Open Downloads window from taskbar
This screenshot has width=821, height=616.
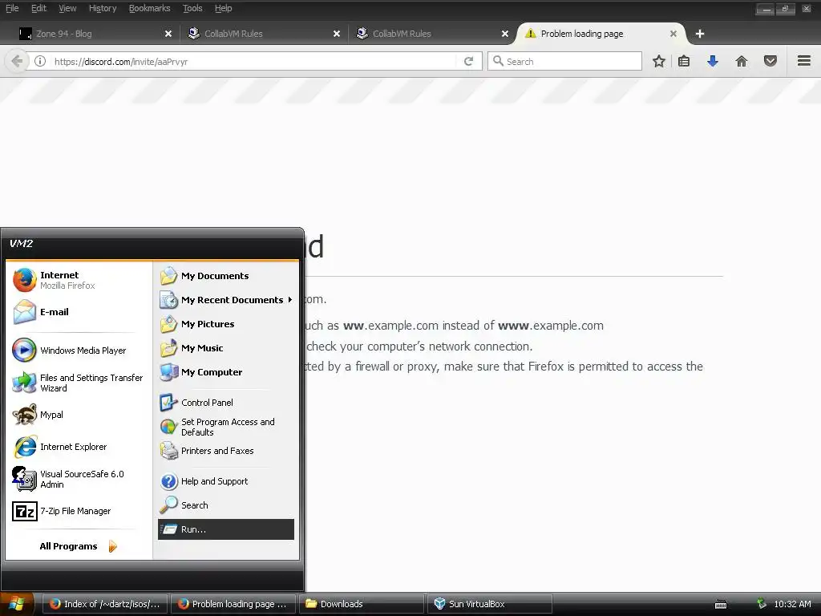click(x=362, y=604)
